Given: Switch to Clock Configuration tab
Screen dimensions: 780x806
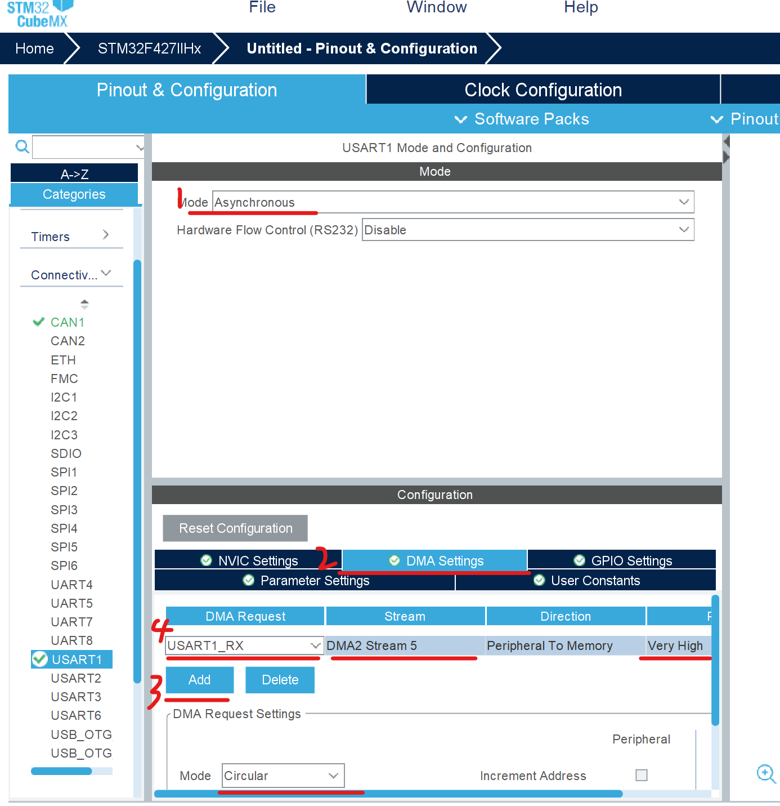Looking at the screenshot, I should pos(543,90).
